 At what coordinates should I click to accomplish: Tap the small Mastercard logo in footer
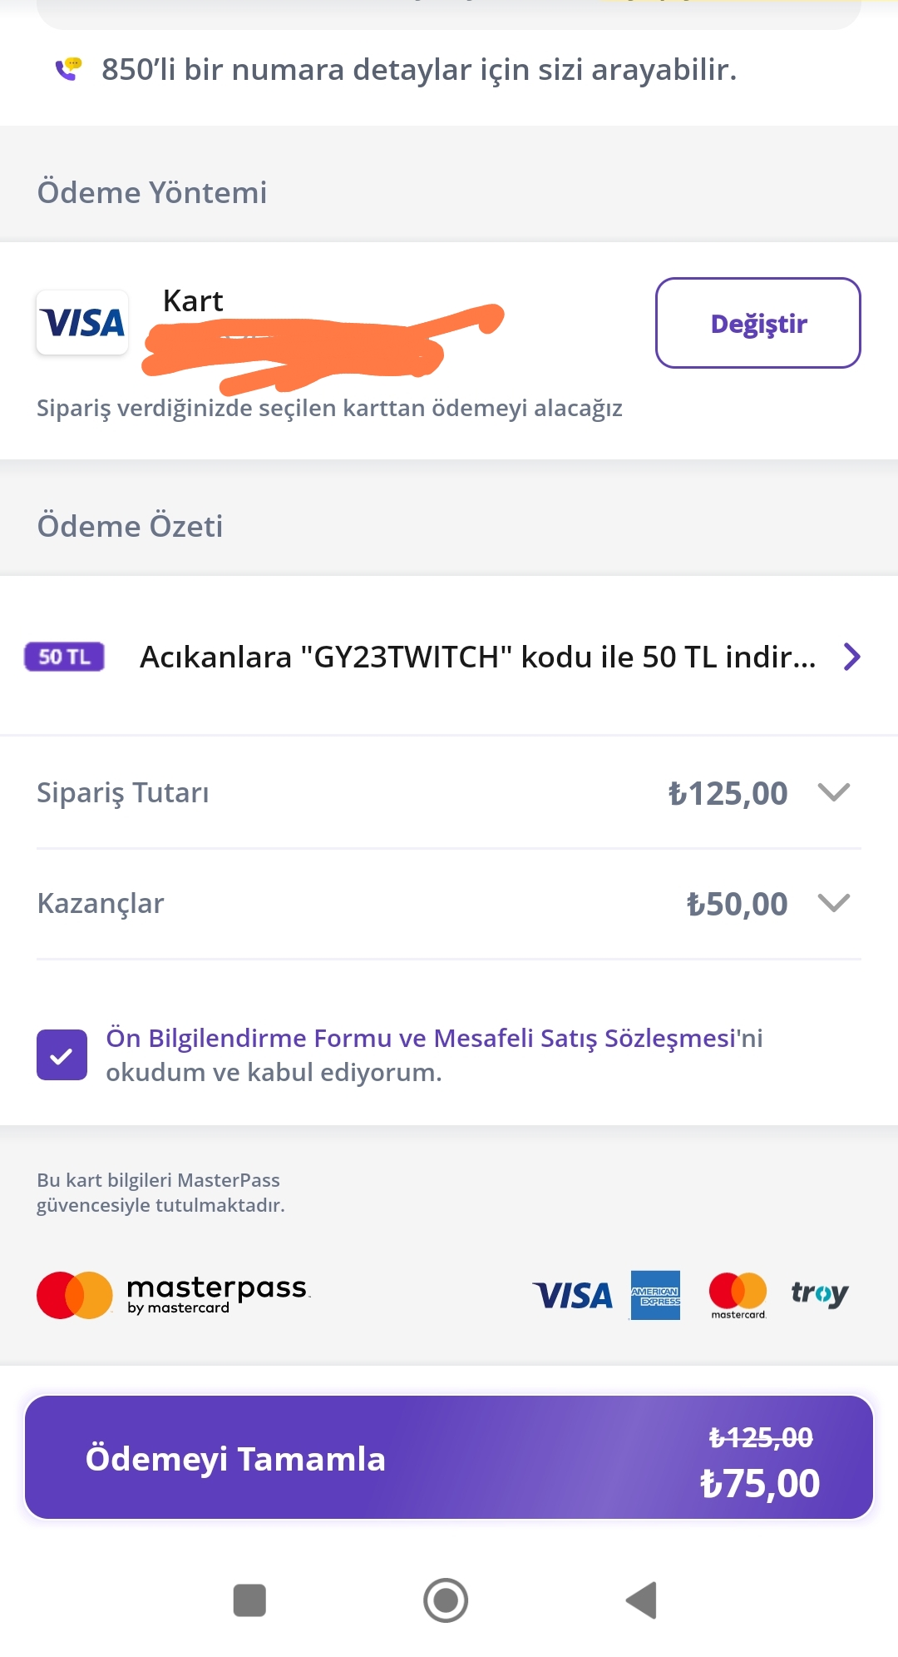tap(738, 1295)
